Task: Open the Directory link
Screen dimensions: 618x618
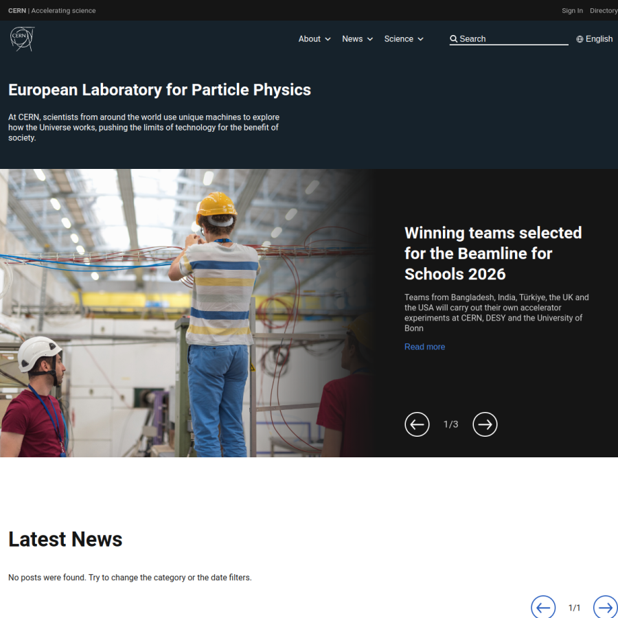Action: pyautogui.click(x=604, y=10)
